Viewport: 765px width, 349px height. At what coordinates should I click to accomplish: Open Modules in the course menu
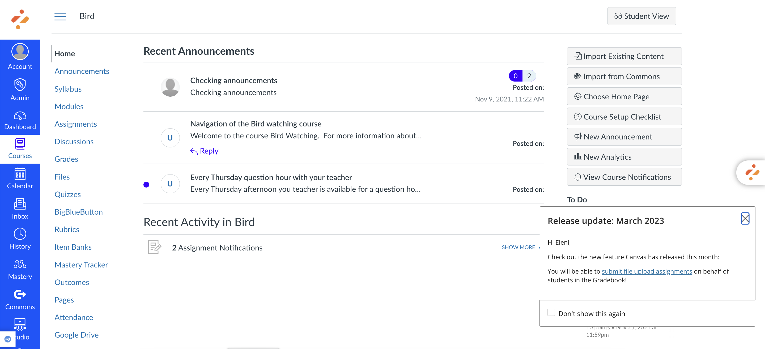(69, 106)
